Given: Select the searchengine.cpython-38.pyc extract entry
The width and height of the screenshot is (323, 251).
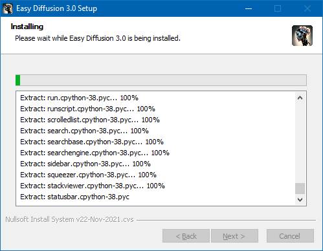Looking at the screenshot, I should 95,153.
